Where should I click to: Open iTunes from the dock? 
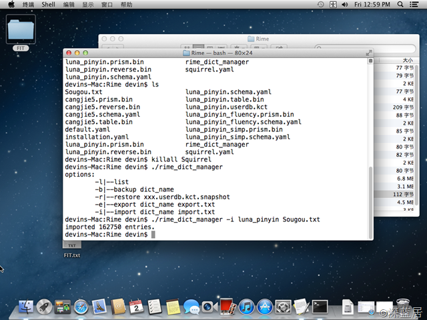(x=246, y=307)
